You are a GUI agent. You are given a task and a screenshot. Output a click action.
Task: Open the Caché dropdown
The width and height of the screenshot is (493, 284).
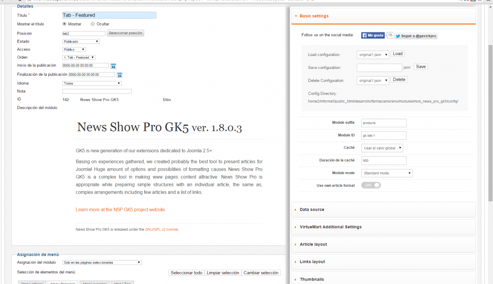click(x=382, y=148)
